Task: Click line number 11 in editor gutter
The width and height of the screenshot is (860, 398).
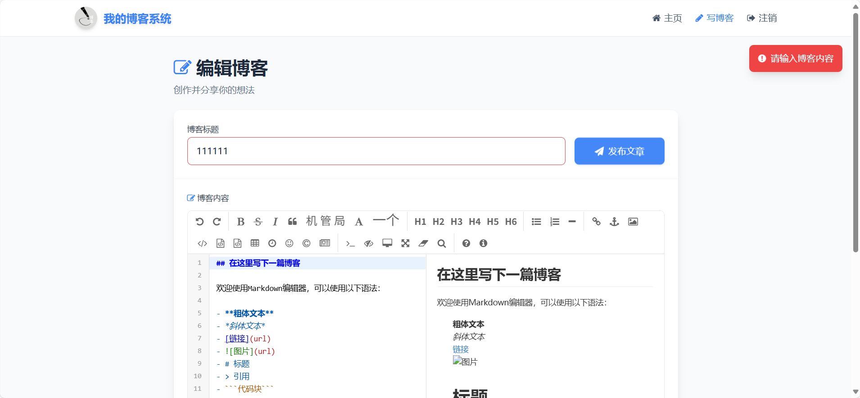Action: pos(198,389)
